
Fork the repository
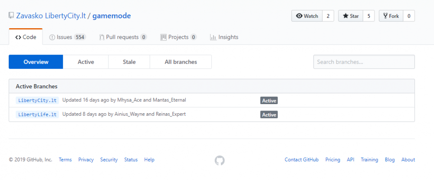click(x=391, y=16)
